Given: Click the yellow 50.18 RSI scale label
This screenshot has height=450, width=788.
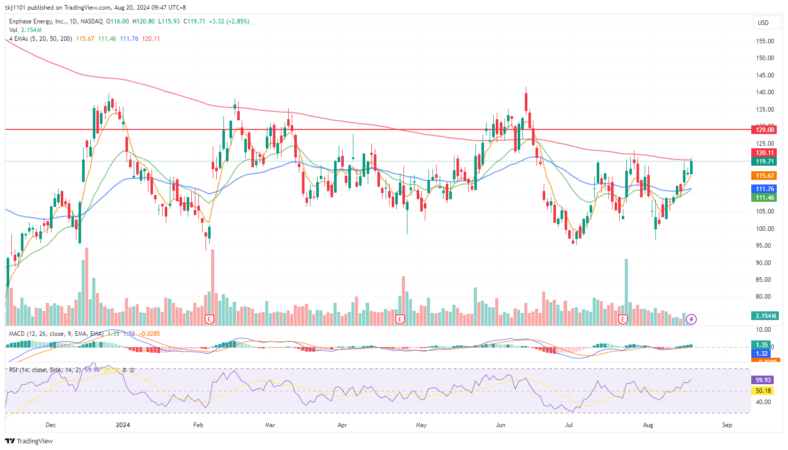Looking at the screenshot, I should (x=762, y=391).
